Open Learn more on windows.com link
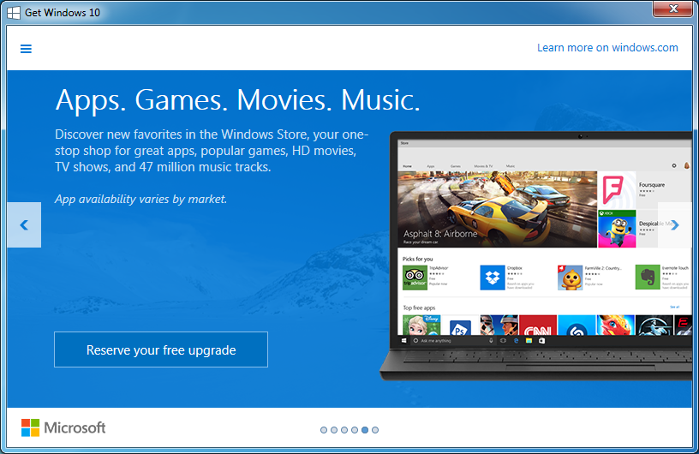699x454 pixels. [x=607, y=48]
